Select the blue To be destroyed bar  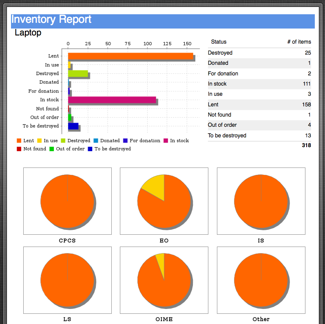click(x=73, y=126)
